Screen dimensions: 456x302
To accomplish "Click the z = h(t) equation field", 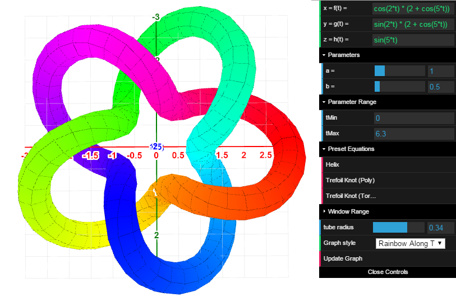I will (x=413, y=40).
